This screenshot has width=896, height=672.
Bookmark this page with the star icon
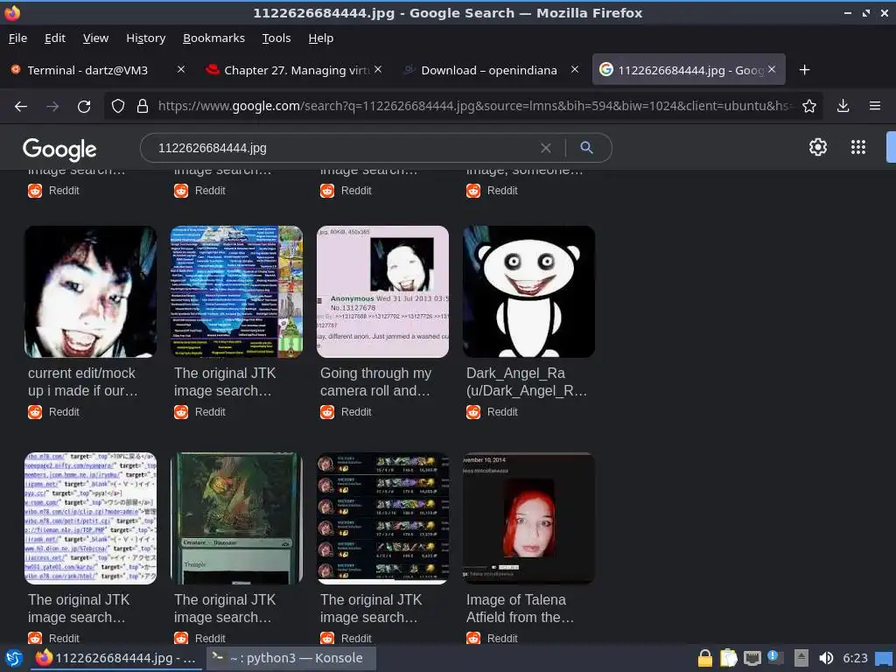808,106
